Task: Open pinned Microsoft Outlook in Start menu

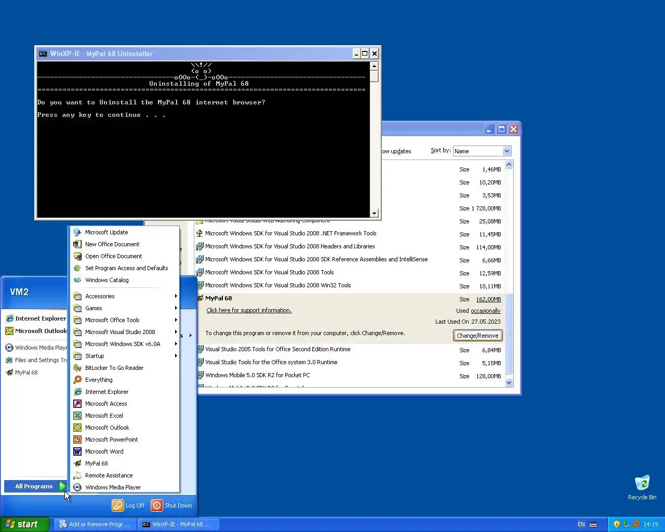Action: pos(35,331)
